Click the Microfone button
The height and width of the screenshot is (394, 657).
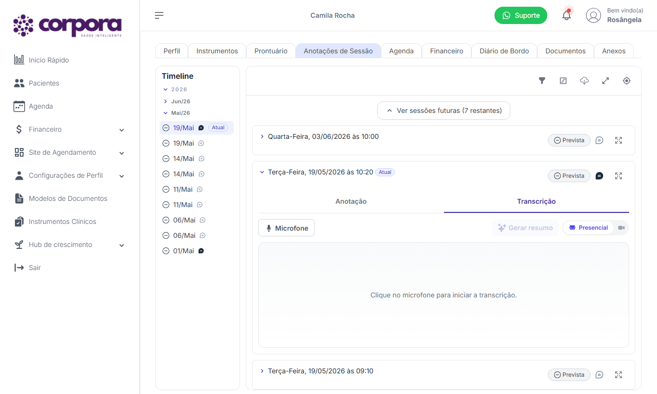286,228
